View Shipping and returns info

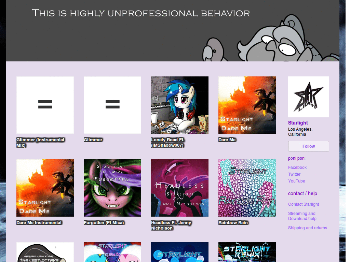pyautogui.click(x=307, y=228)
